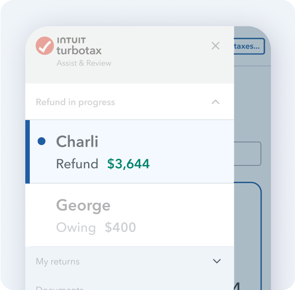The height and width of the screenshot is (290, 295).
Task: Select Charli's return
Action: tap(130, 152)
